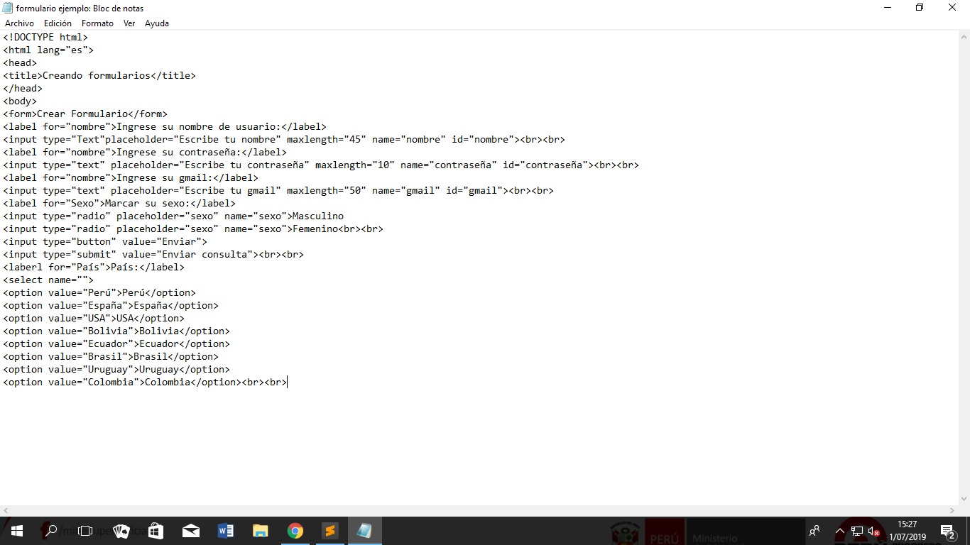Click the button input line value="Enviar"
Screen dimensions: 970x545
(105, 241)
